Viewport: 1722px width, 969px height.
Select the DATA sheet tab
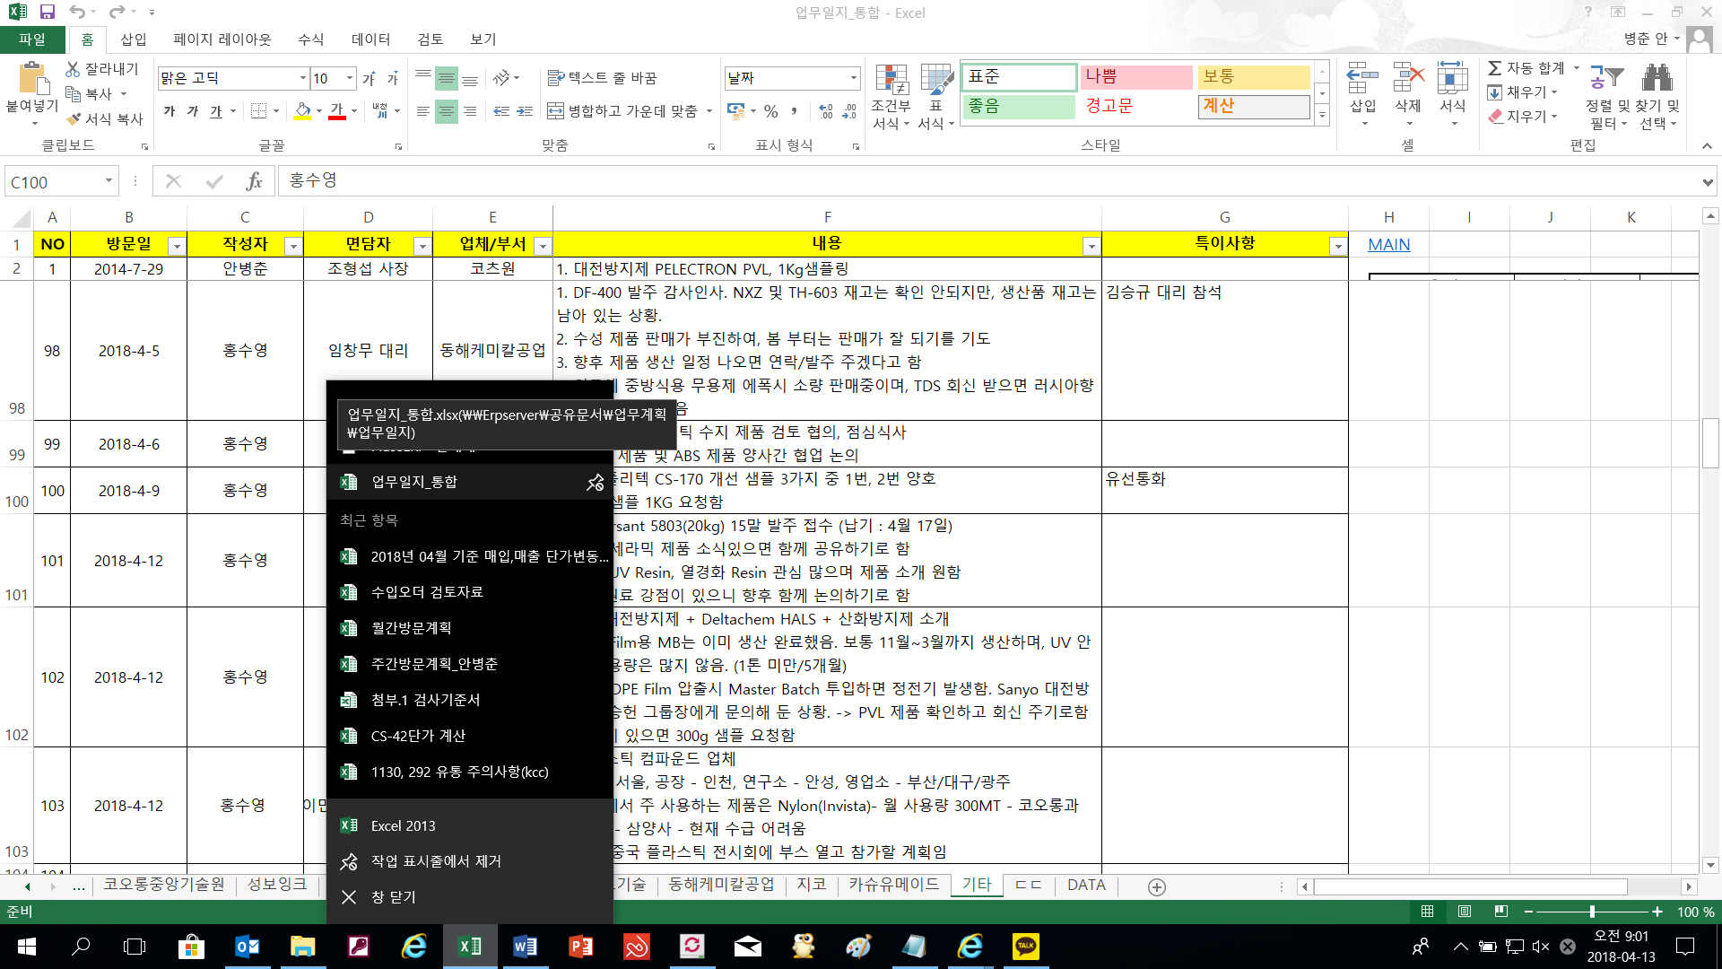1086,885
